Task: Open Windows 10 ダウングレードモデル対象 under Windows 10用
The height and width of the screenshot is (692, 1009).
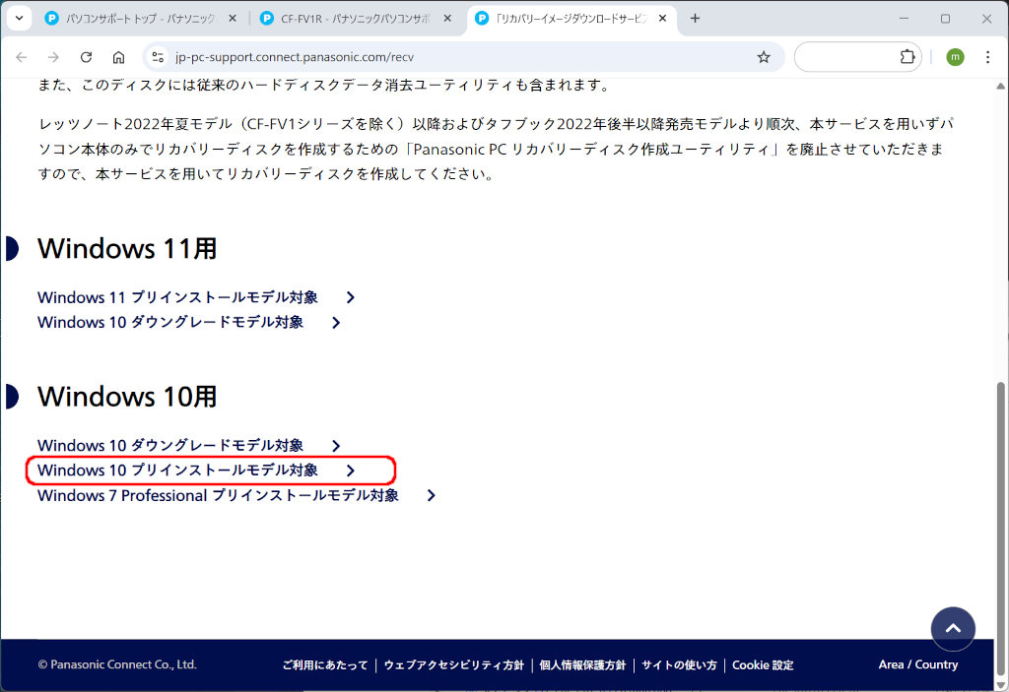Action: click(x=170, y=446)
